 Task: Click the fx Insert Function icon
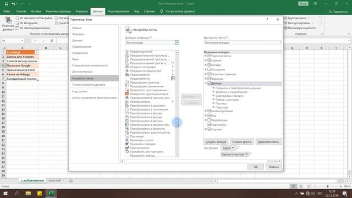[x=52, y=41]
